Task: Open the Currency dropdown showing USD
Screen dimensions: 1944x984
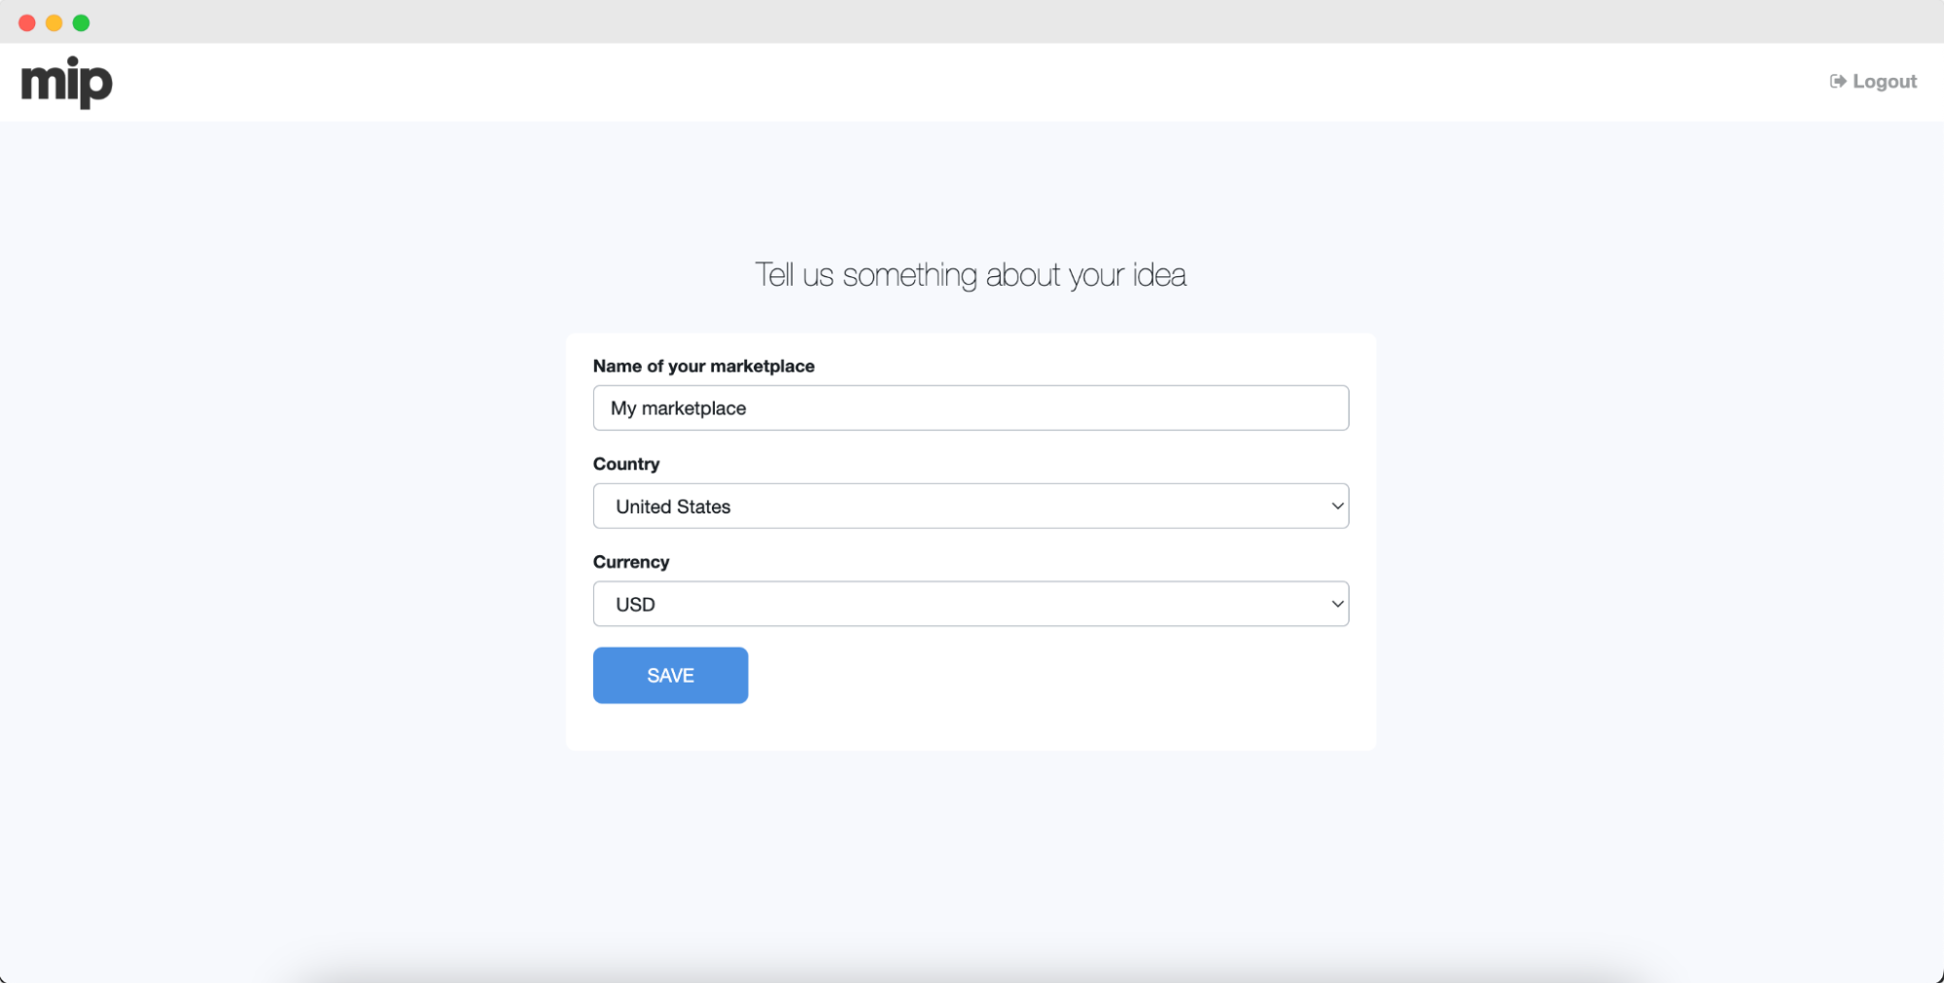Action: pos(971,605)
